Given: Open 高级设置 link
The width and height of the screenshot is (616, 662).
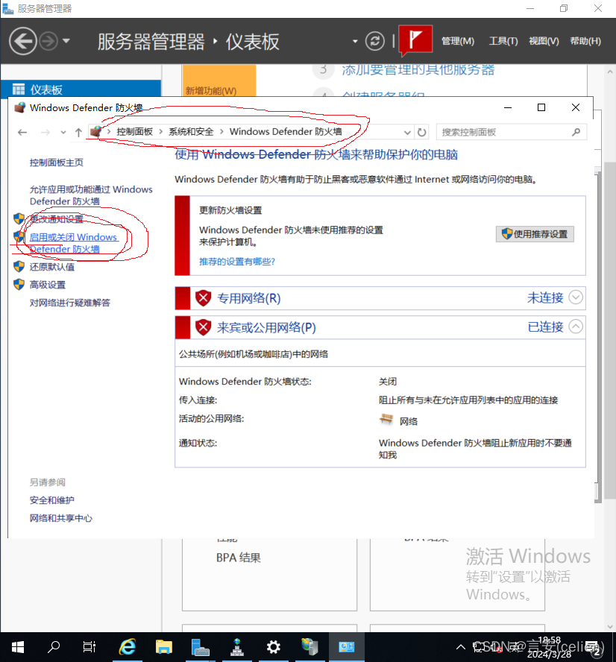Looking at the screenshot, I should (48, 285).
